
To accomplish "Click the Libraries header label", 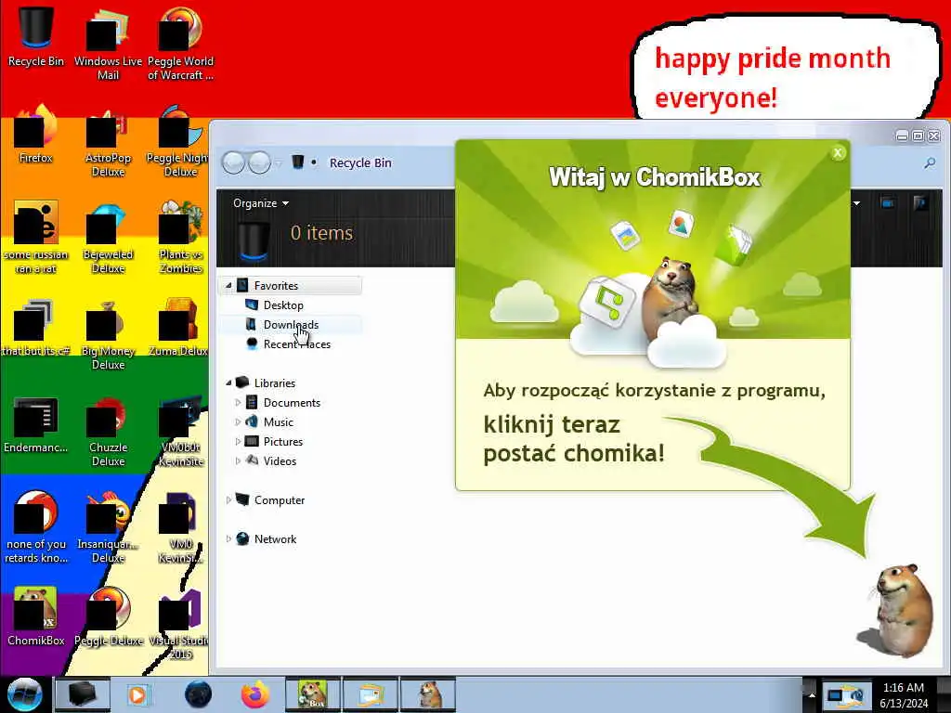I will coord(275,382).
